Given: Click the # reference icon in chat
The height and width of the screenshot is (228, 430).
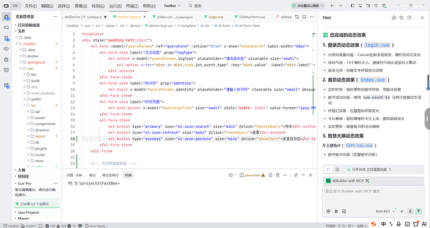Looking at the screenshot, I should tap(337, 211).
